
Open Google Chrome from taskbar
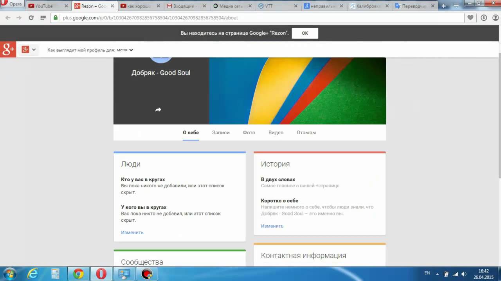(78, 274)
